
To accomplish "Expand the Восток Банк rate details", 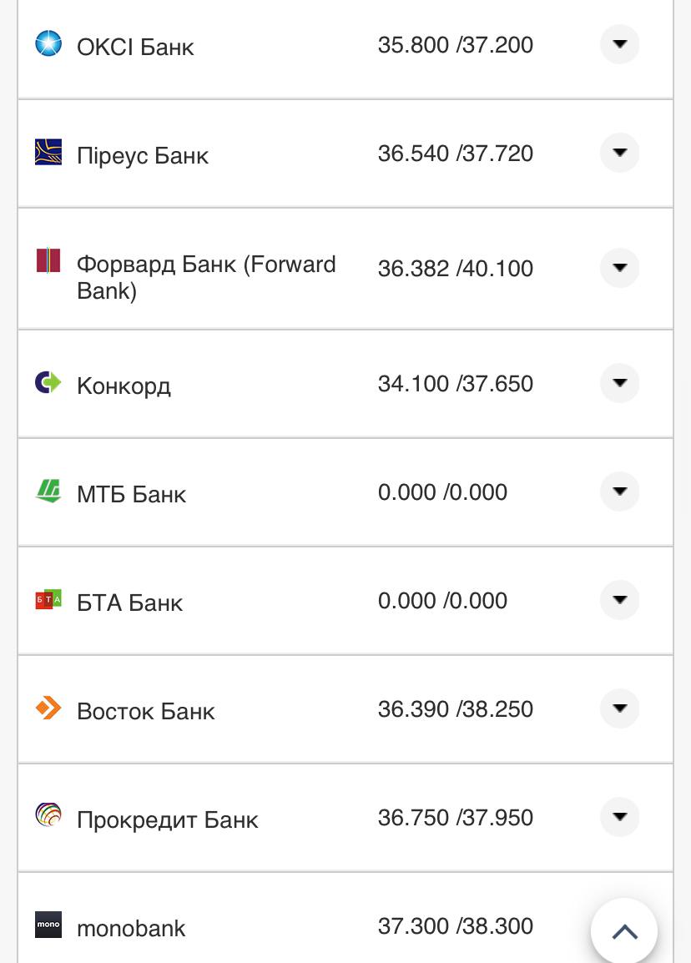I will pos(619,708).
